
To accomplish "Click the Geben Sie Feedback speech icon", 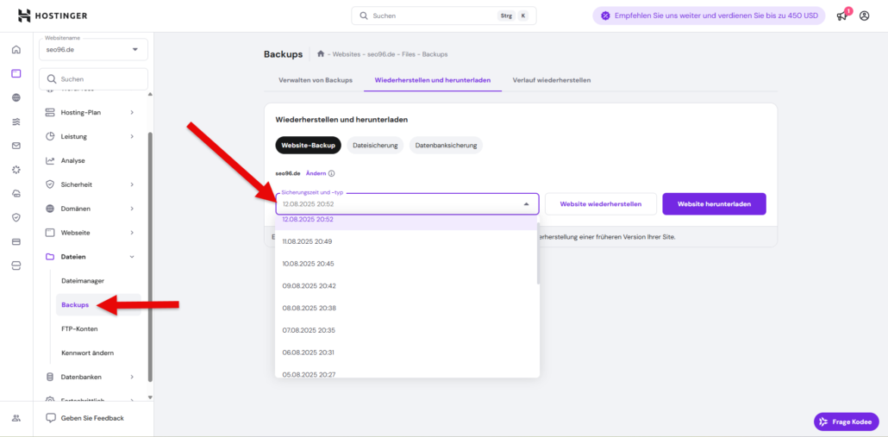I will tap(51, 418).
